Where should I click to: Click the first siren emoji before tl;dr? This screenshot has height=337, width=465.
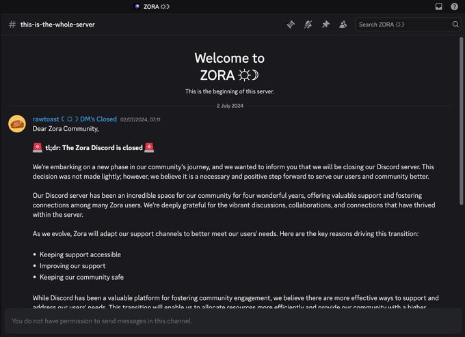(38, 147)
